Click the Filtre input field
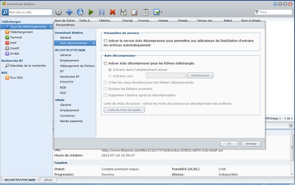Viewport: 295px width, 185px height. [275, 12]
